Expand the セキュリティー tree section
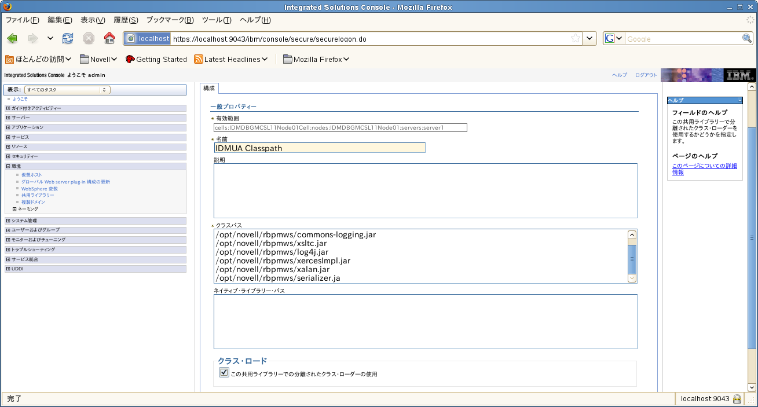The height and width of the screenshot is (407, 758). (8, 156)
